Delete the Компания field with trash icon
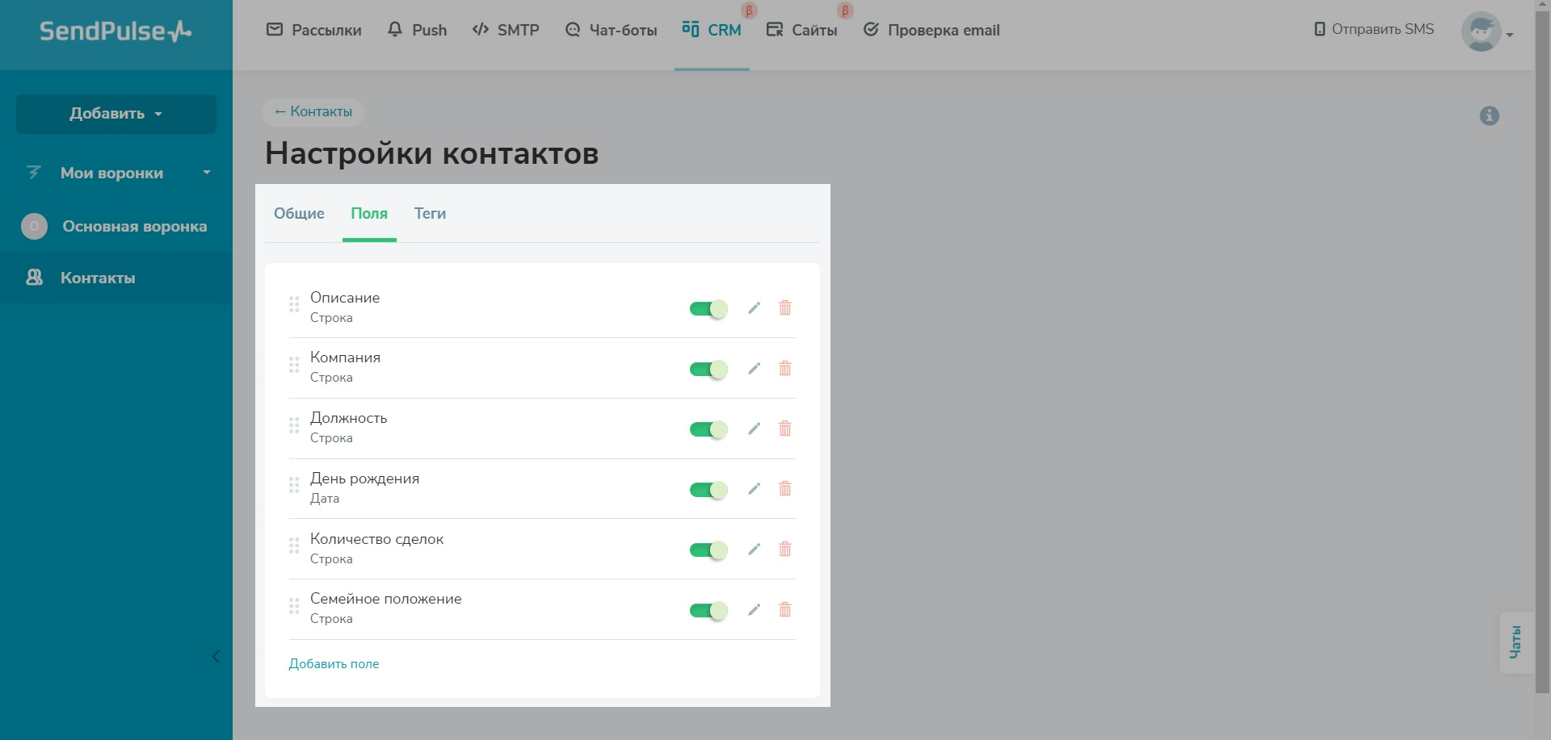The width and height of the screenshot is (1551, 740). tap(784, 369)
